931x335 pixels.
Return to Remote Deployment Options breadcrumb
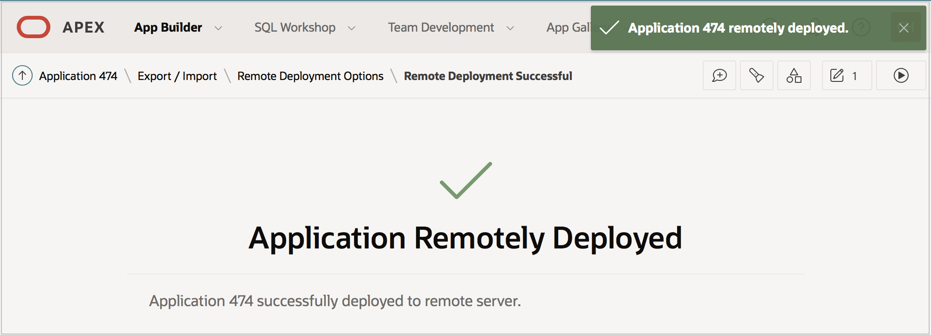point(310,76)
